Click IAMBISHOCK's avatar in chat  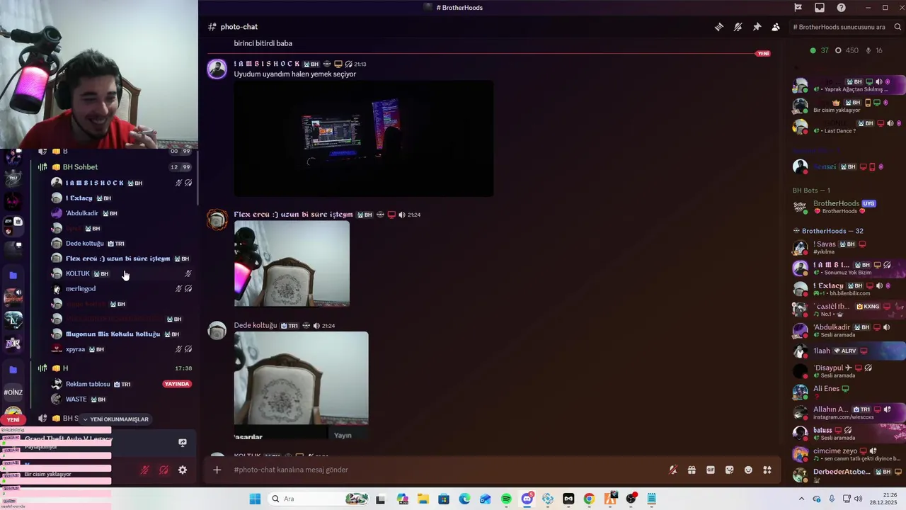pyautogui.click(x=217, y=69)
